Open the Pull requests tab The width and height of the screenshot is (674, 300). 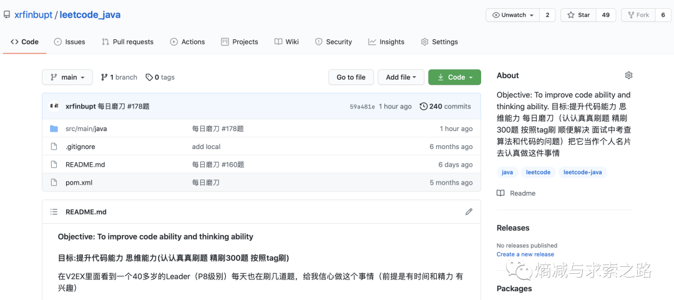click(127, 42)
